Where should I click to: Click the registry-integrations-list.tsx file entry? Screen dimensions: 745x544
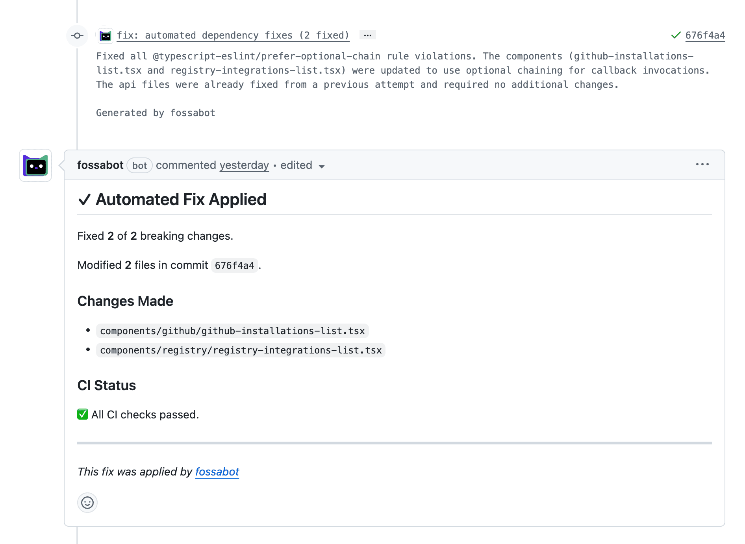[x=241, y=350]
